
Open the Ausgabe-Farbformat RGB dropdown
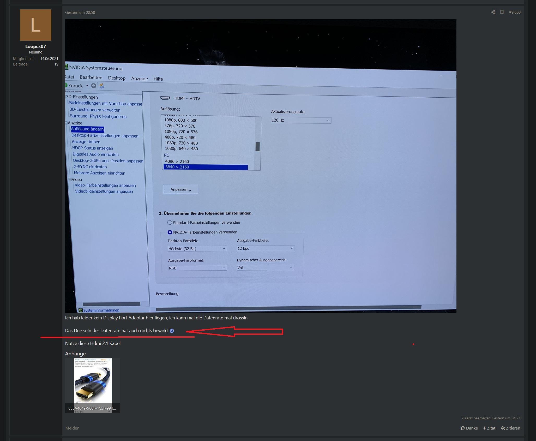[x=197, y=268]
